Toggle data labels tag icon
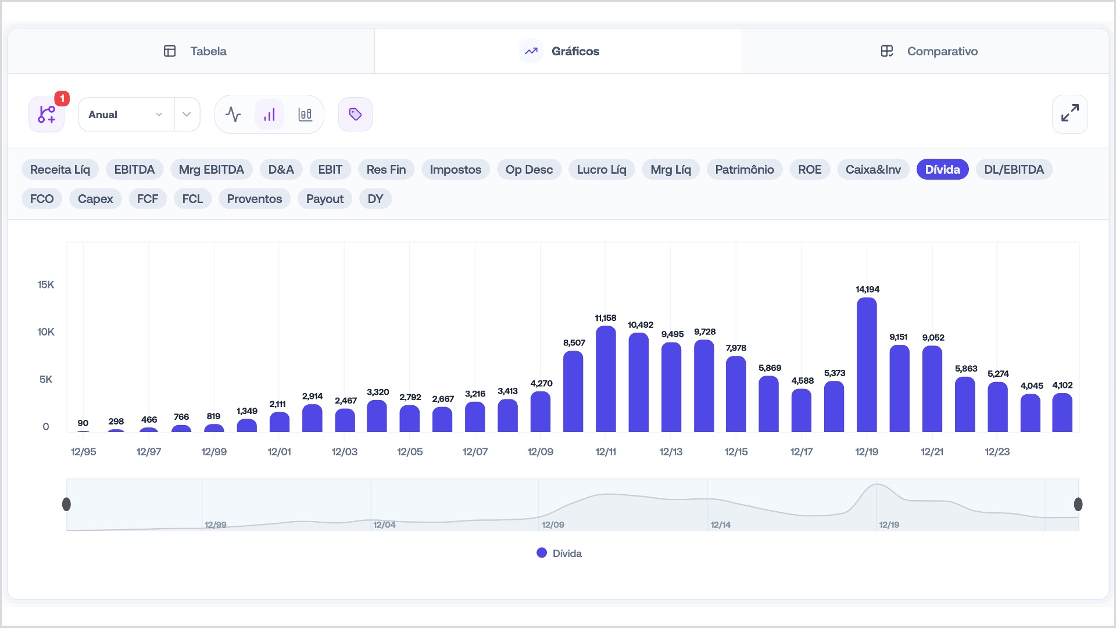The image size is (1116, 628). click(x=355, y=115)
